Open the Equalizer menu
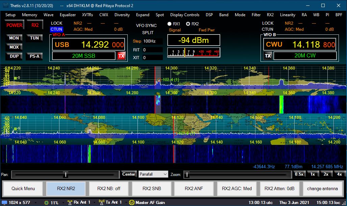 pyautogui.click(x=68, y=15)
